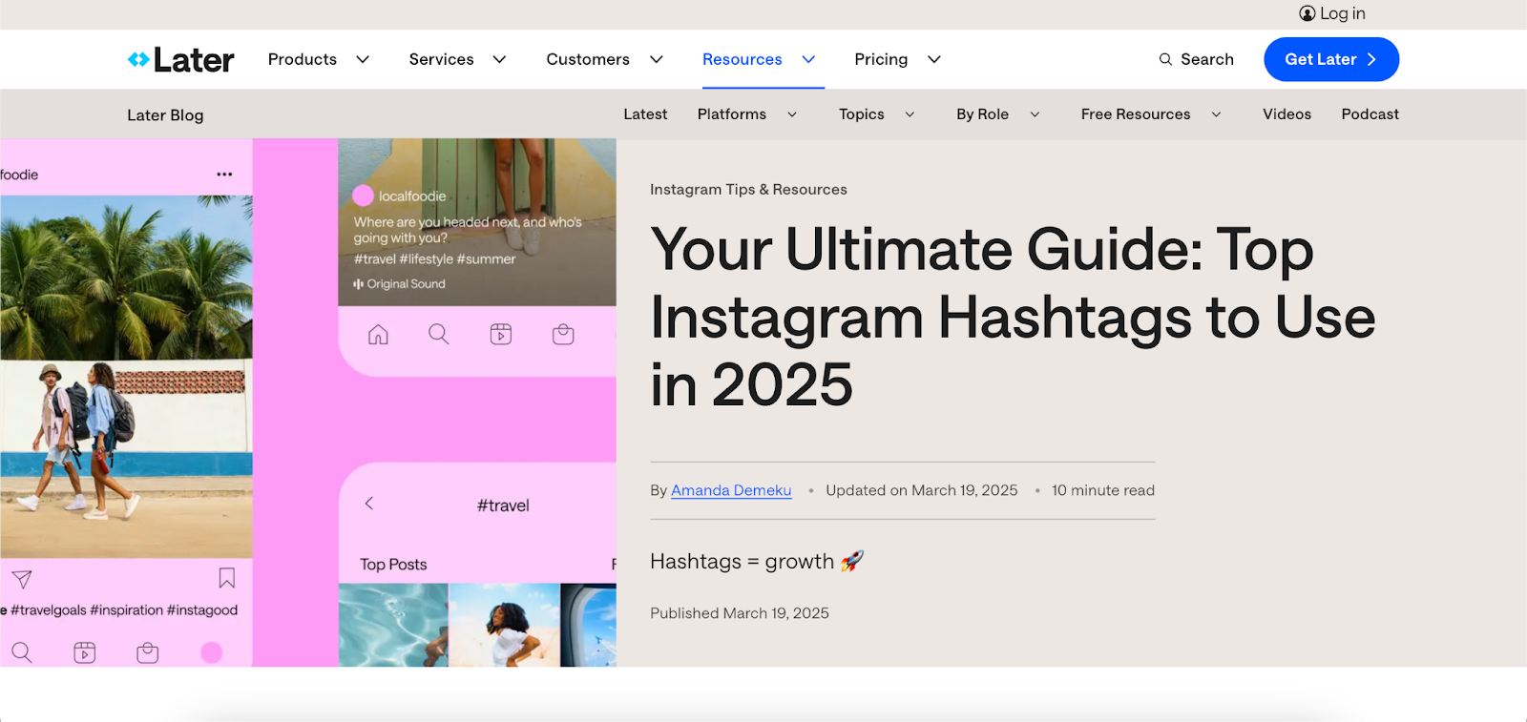The width and height of the screenshot is (1527, 722).
Task: Open author Amanda Demeku's page
Action: 731,490
